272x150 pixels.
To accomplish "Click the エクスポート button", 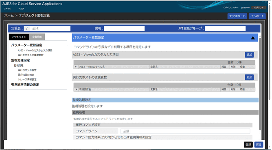I will (237, 16).
